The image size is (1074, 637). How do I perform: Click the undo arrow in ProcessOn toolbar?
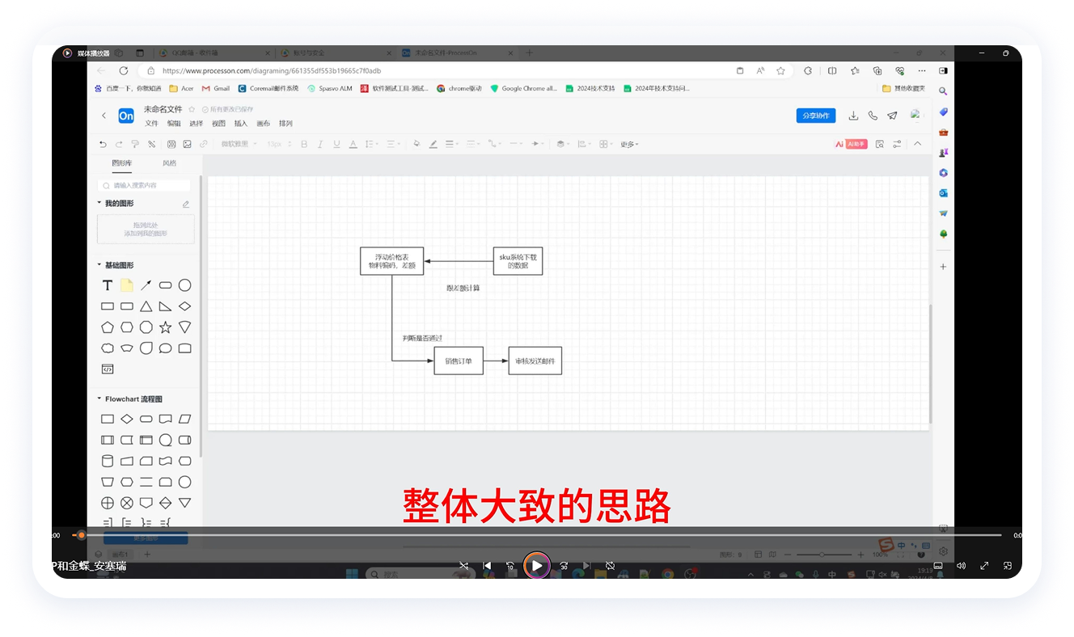click(x=103, y=144)
